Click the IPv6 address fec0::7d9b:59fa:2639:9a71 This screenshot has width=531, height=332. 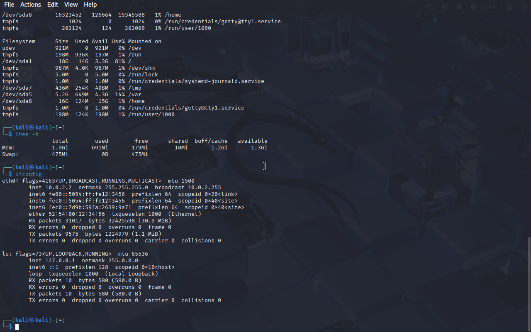point(90,207)
